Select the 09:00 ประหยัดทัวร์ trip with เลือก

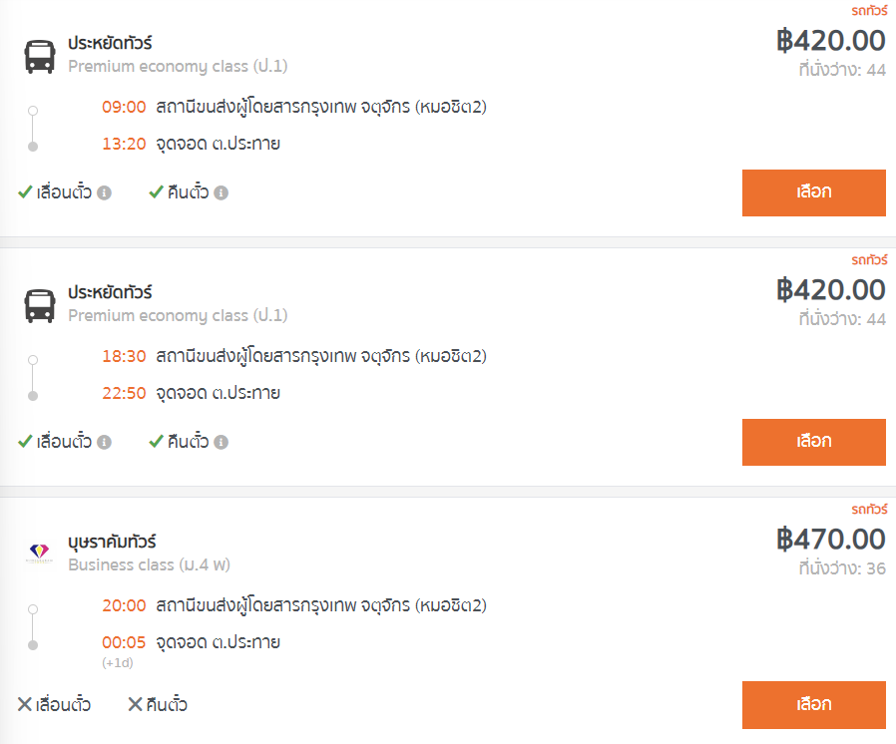click(814, 193)
